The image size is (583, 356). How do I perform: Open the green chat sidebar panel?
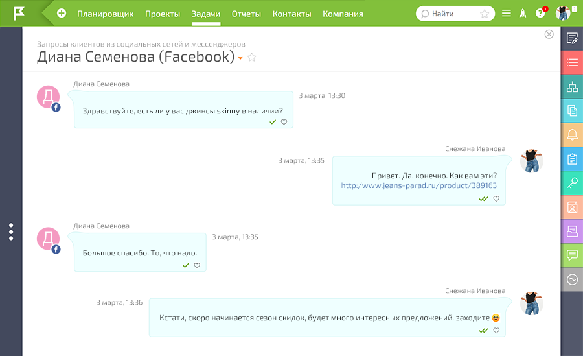[572, 255]
